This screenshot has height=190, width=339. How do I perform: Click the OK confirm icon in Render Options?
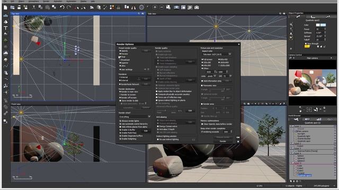point(238,137)
